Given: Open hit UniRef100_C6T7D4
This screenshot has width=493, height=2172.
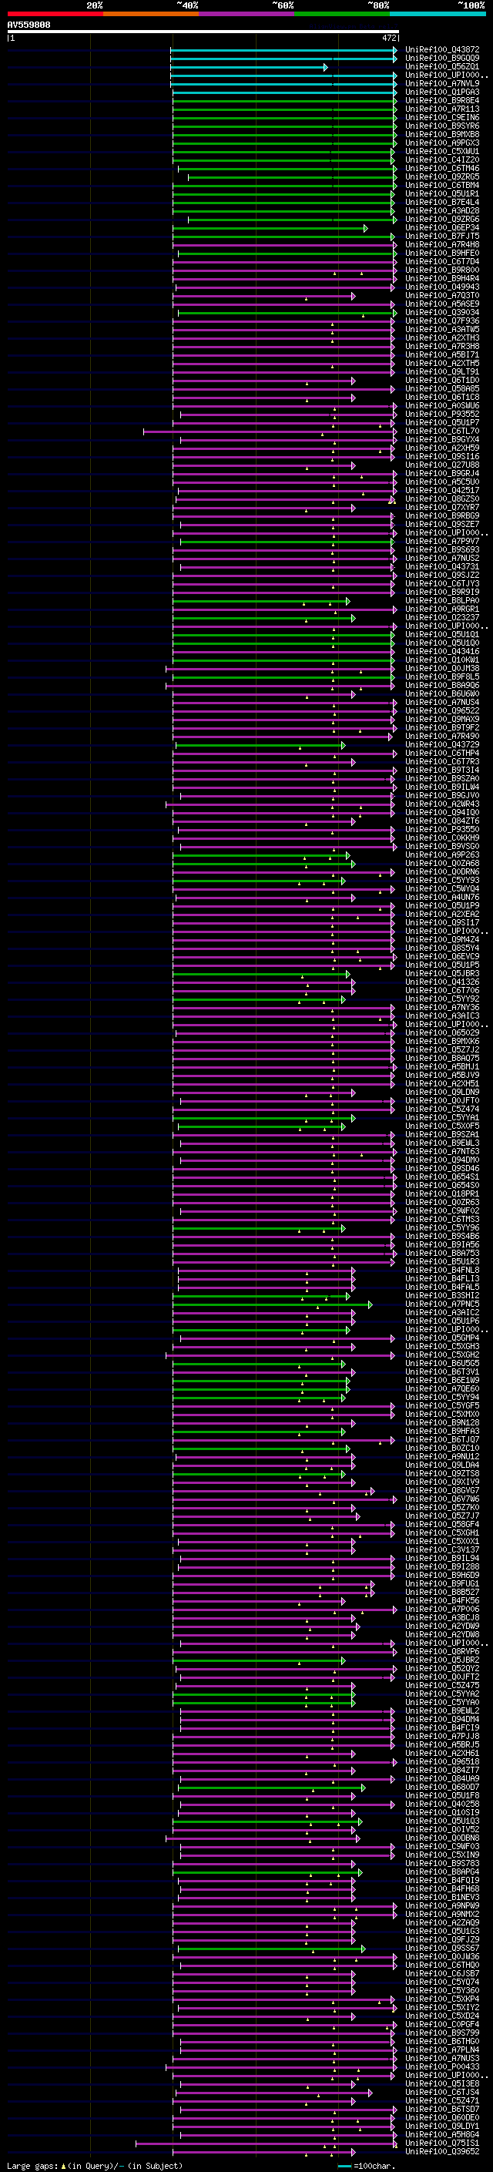Looking at the screenshot, I should pos(442,261).
